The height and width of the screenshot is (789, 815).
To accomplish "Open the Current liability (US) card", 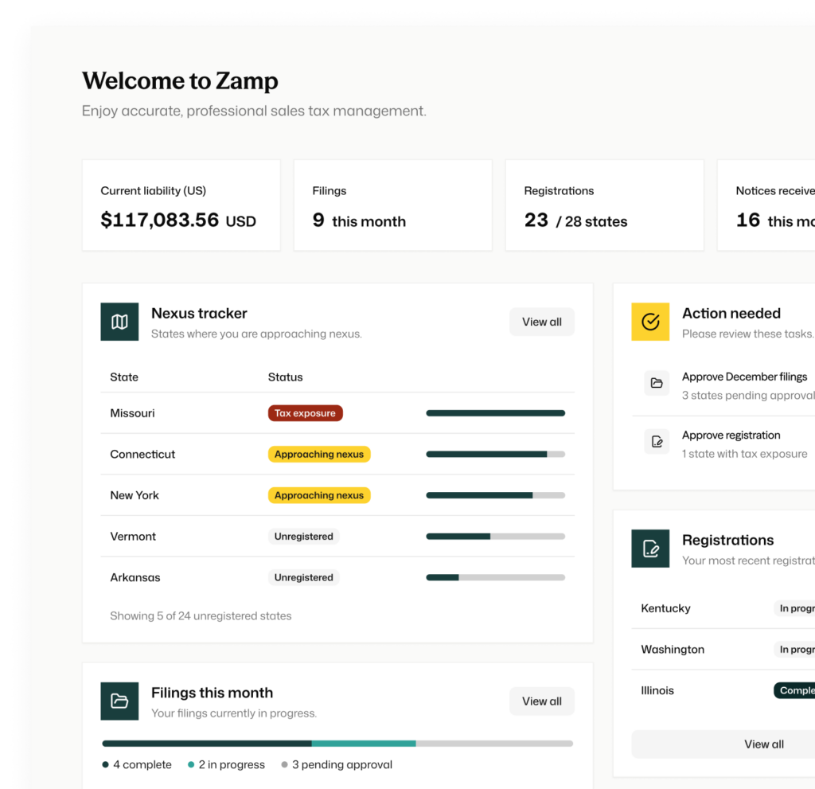I will 181,205.
